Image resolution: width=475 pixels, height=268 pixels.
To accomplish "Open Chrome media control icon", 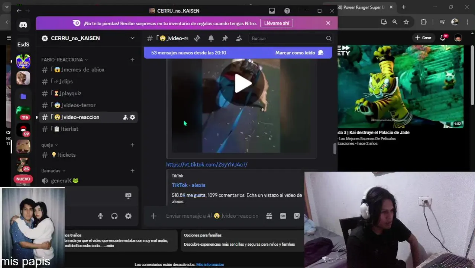I will click(442, 22).
